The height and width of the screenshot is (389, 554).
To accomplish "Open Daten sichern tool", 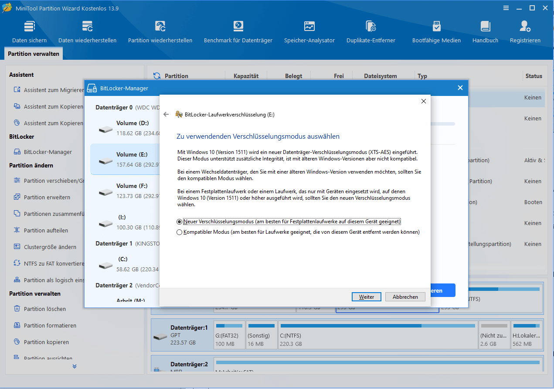I will pyautogui.click(x=29, y=32).
